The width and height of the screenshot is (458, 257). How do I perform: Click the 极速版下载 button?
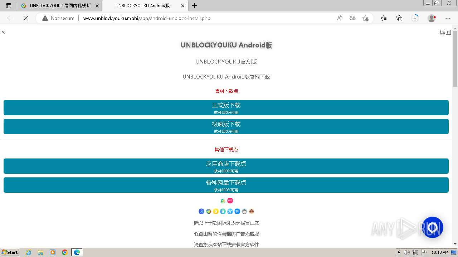pos(226,126)
